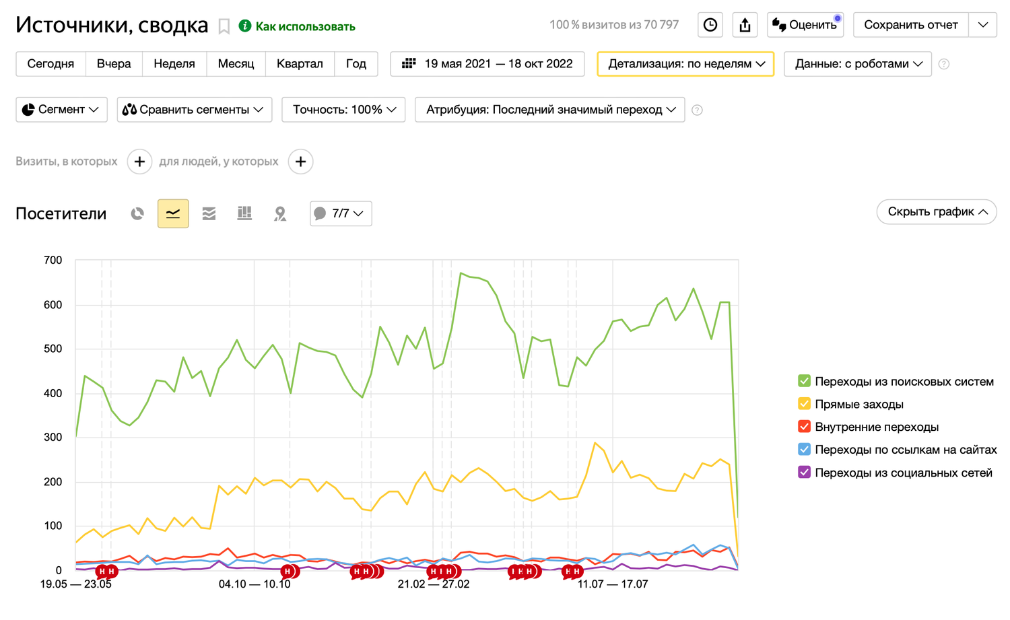This screenshot has width=1010, height=620.
Task: Open the map chart view
Action: (x=280, y=213)
